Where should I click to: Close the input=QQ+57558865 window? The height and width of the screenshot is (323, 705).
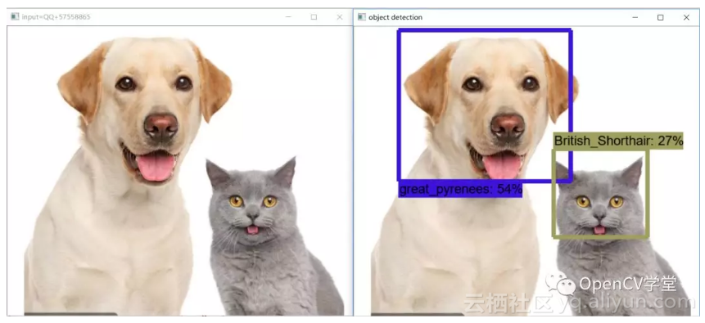point(340,17)
